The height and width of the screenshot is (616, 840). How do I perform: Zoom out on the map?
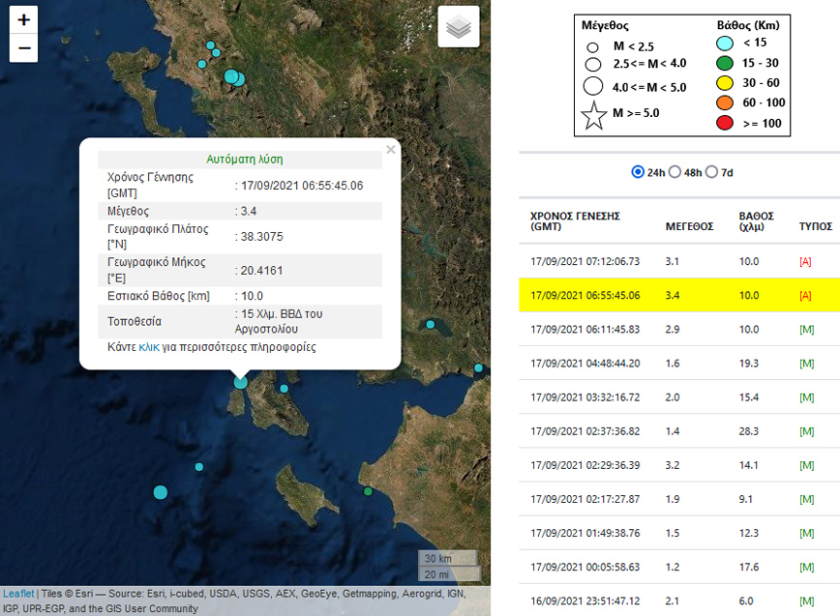[x=23, y=48]
